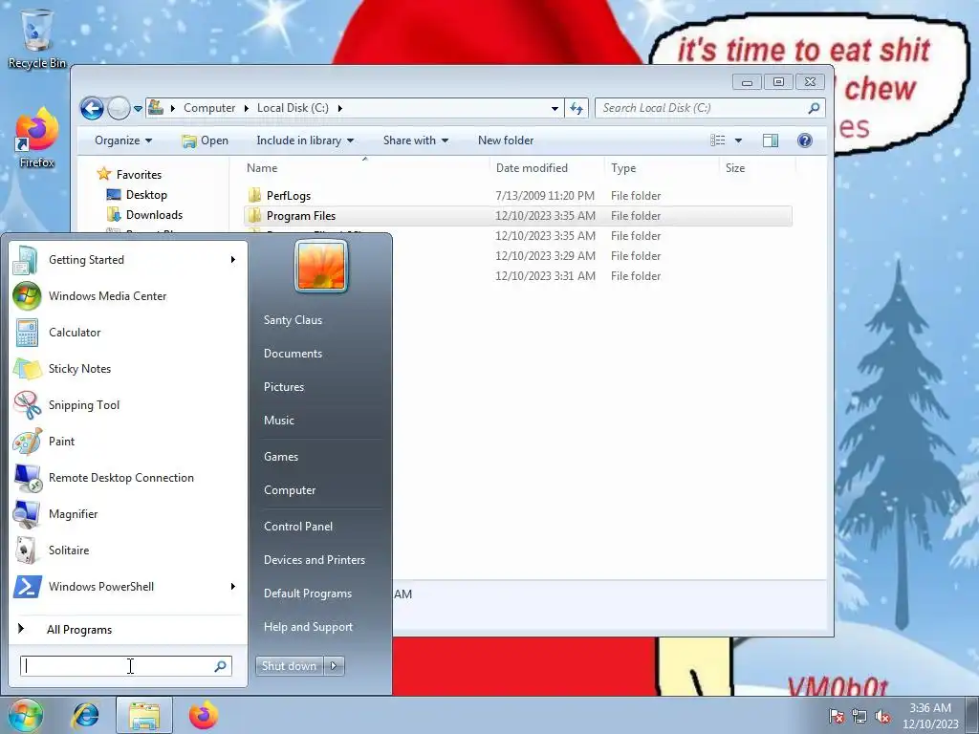Open recent pages dropdown beside Forward arrow
Screen dimensions: 979x734
click(x=138, y=109)
